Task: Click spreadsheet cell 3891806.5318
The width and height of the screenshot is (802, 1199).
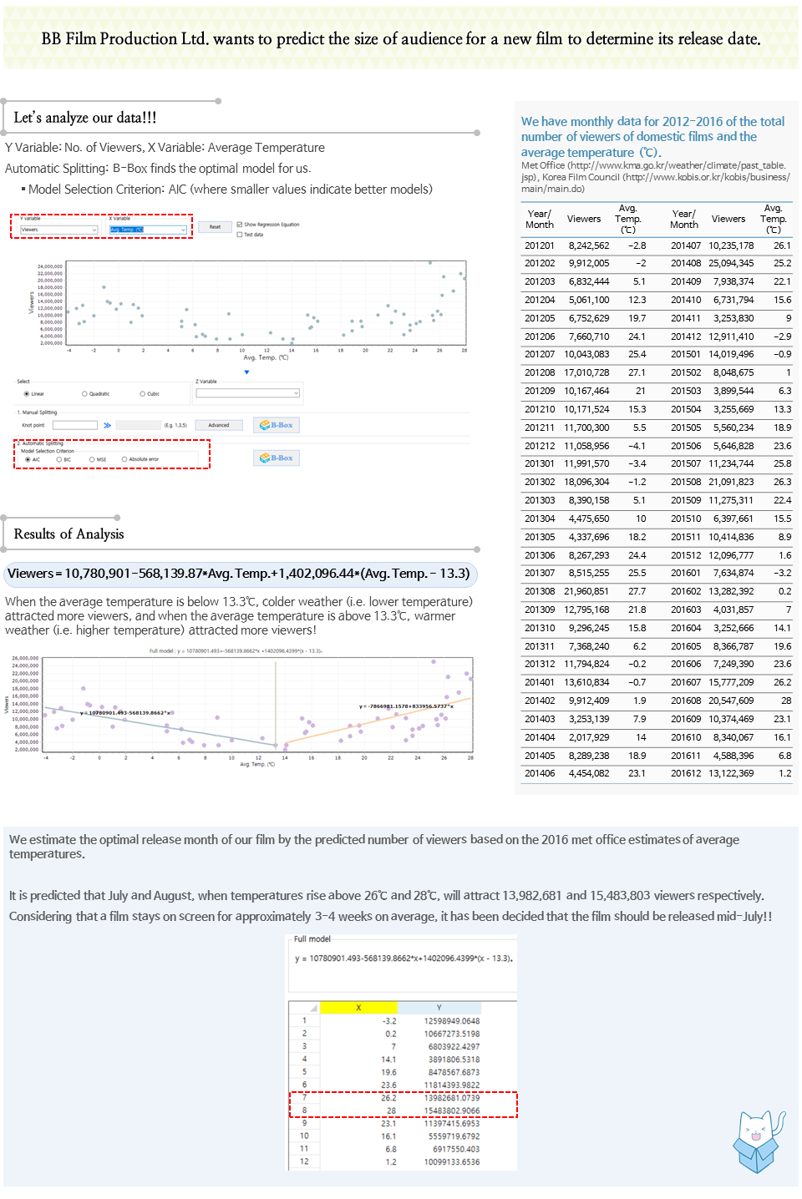Action: pos(454,1060)
